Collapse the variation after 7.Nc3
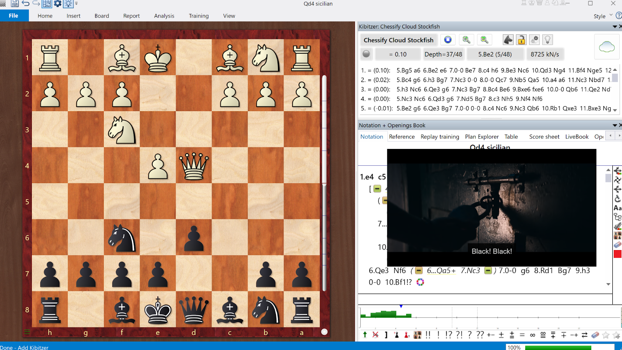Viewport: 622px width, 350px height. point(488,270)
